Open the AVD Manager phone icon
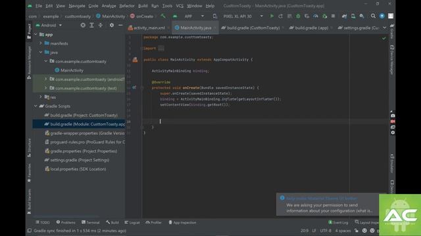This screenshot has width=421, height=236. (x=353, y=16)
